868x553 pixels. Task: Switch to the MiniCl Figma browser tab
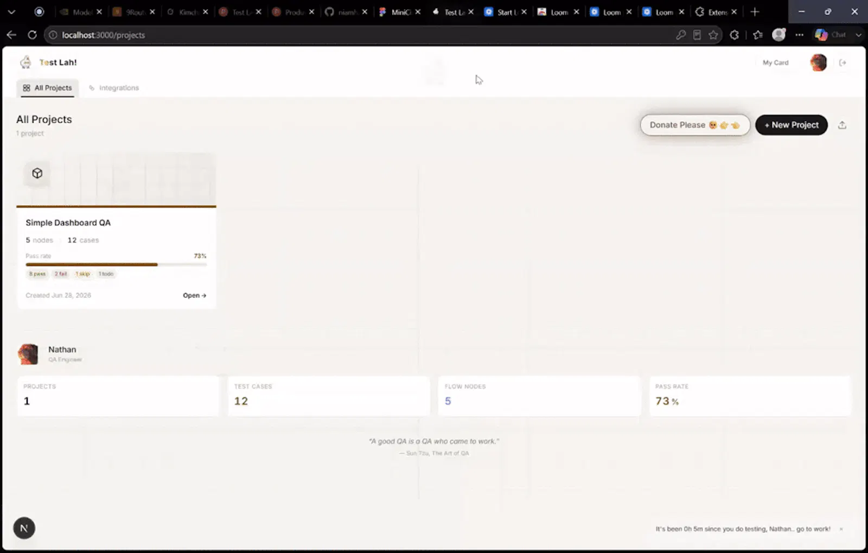(400, 11)
